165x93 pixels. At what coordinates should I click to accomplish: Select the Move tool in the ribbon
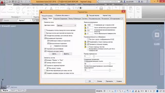[34, 8]
